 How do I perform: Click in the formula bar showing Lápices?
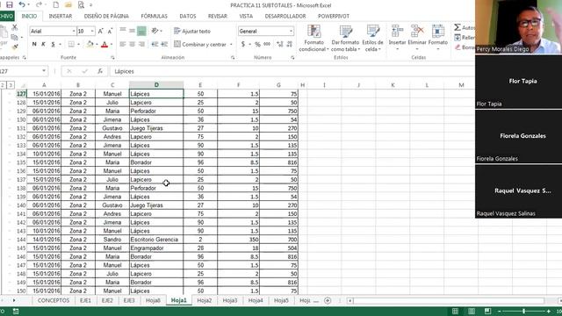[292, 71]
